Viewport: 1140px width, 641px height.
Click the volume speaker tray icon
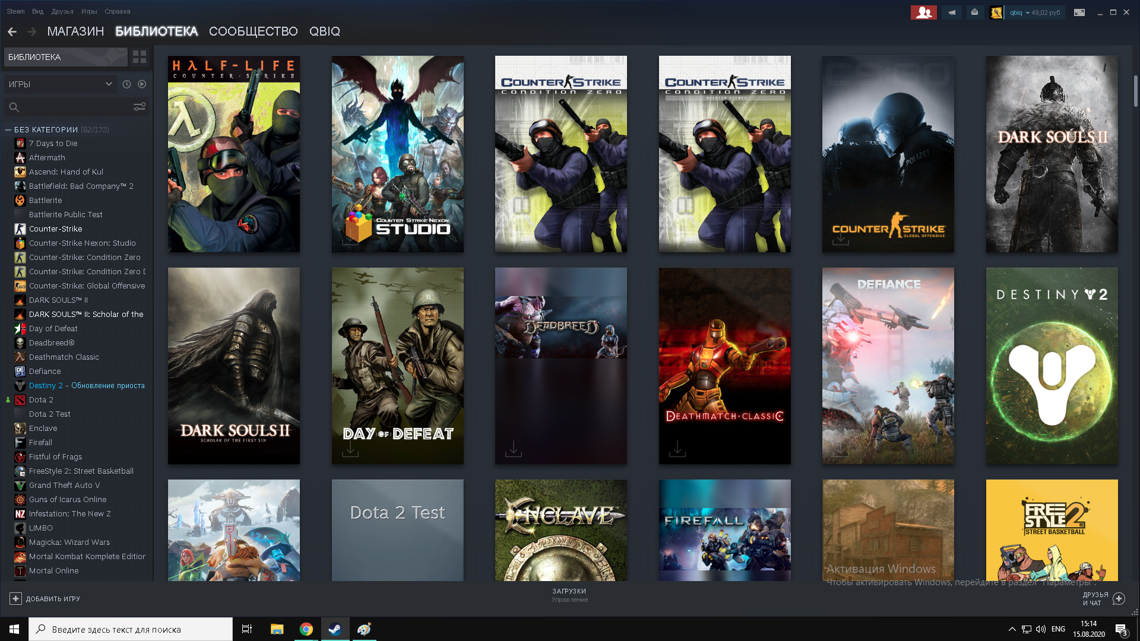click(x=1041, y=629)
